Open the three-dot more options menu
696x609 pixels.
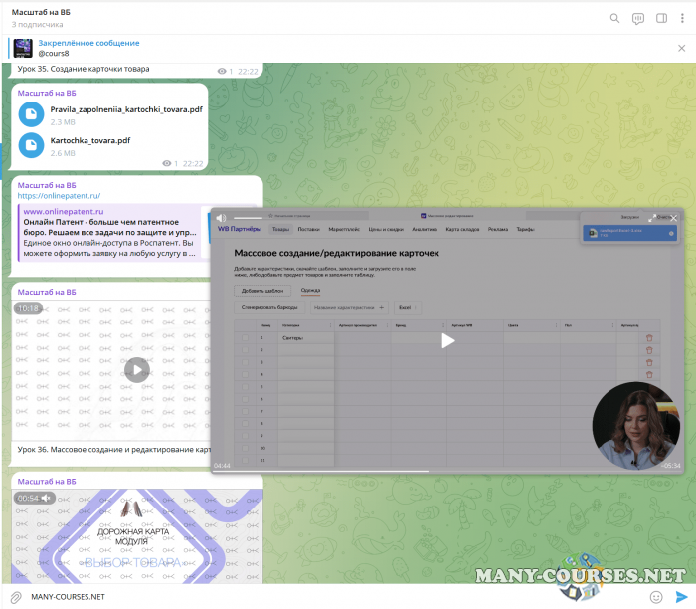(683, 18)
